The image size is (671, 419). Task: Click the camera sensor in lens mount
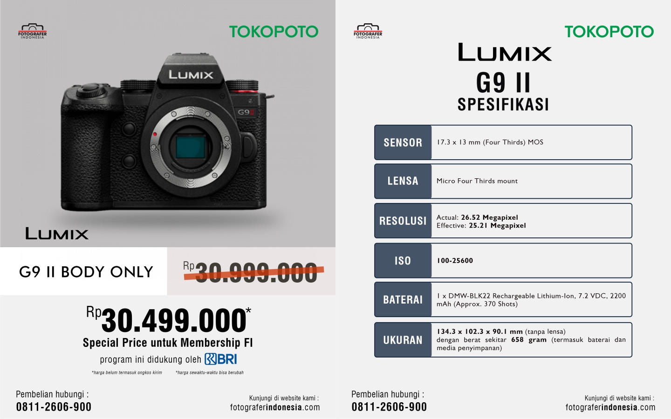tap(191, 147)
